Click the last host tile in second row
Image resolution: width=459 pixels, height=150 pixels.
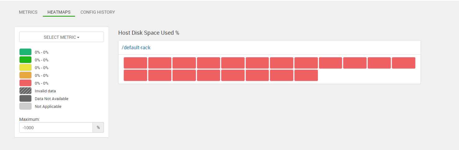[306, 75]
